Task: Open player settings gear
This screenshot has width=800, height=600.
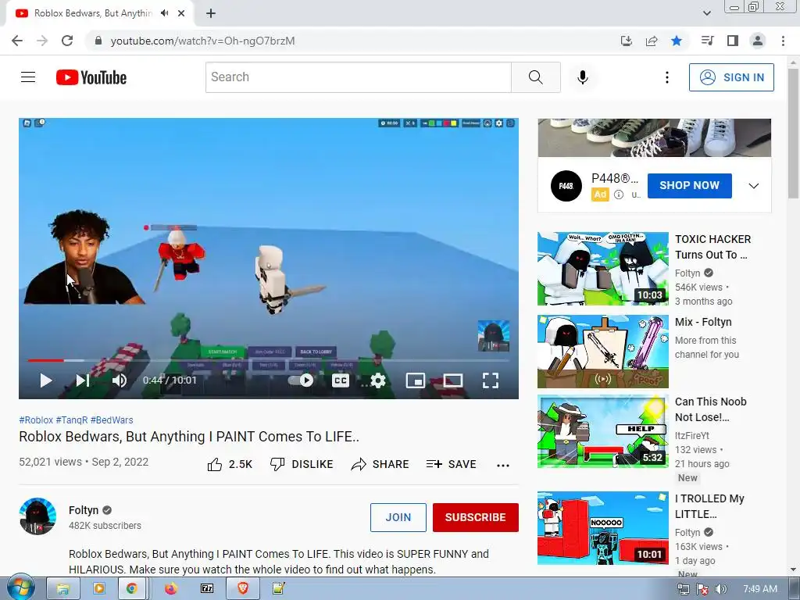Action: pyautogui.click(x=377, y=380)
